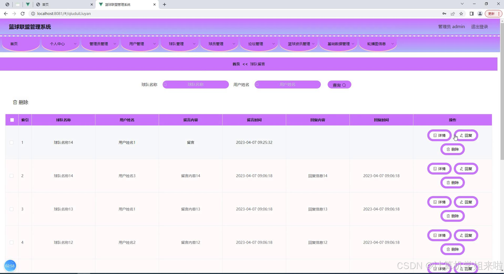Click the 查询 search button
The height and width of the screenshot is (274, 504).
click(339, 85)
